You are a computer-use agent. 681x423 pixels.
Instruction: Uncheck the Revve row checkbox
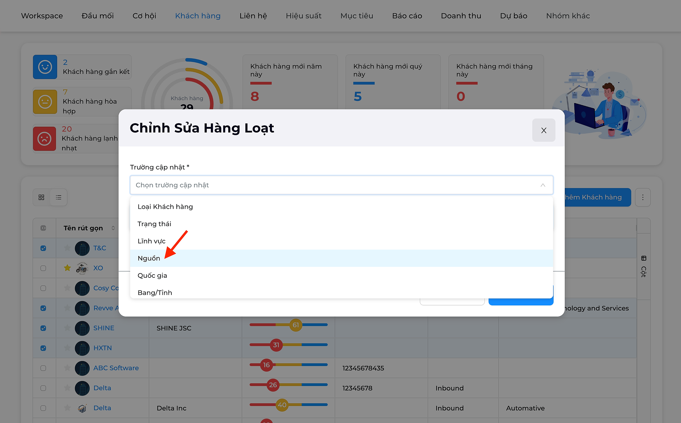tap(43, 308)
